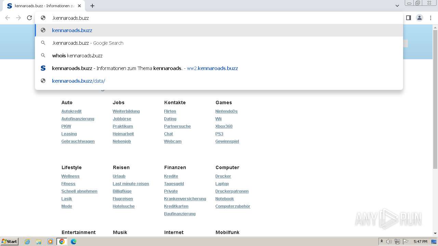Open the Partnersuche link
The image size is (438, 246).
(x=177, y=126)
